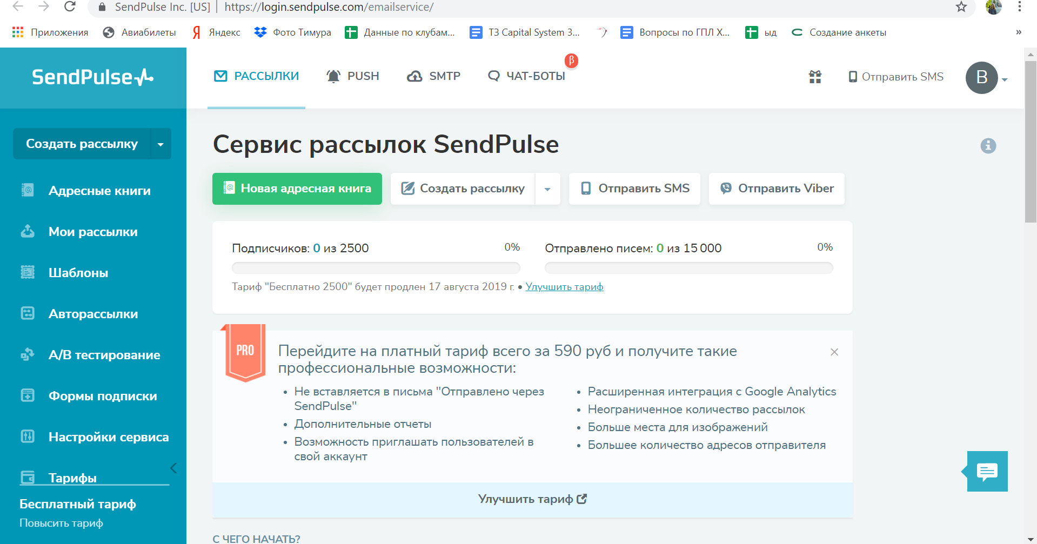Click the beta badge above Chat-bots
Viewport: 1037px width, 544px height.
click(x=571, y=61)
